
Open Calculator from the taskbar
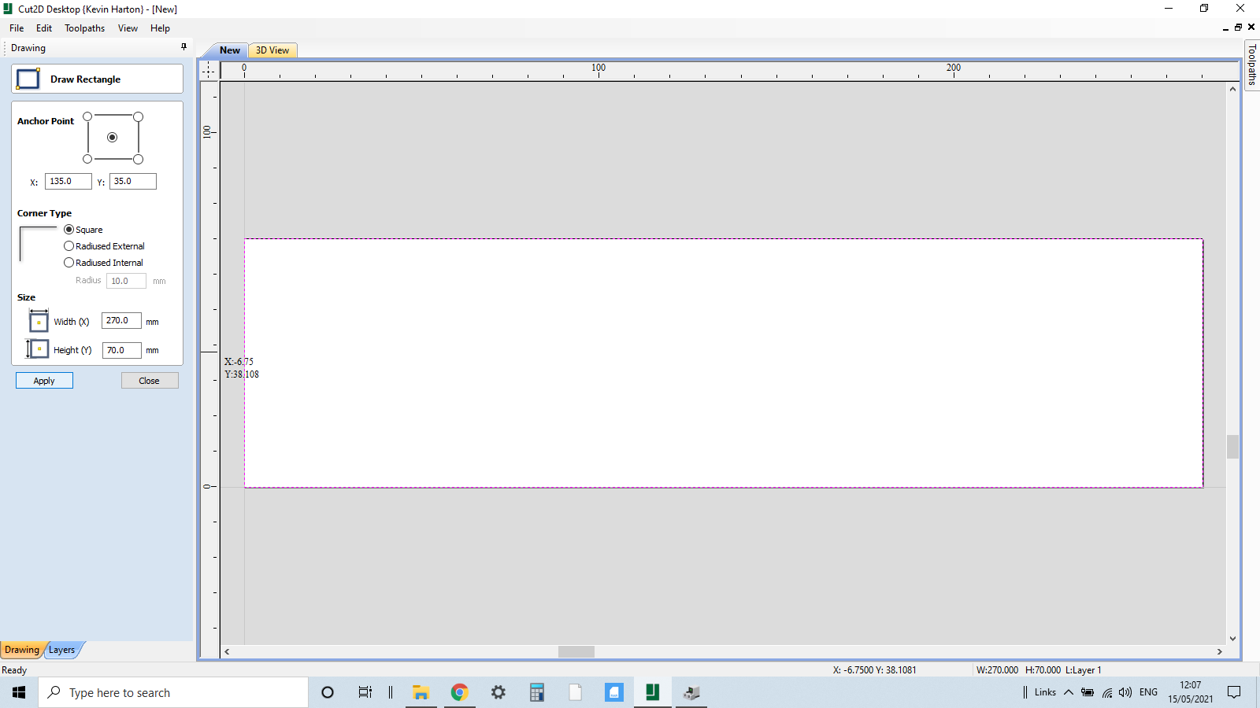pos(537,692)
